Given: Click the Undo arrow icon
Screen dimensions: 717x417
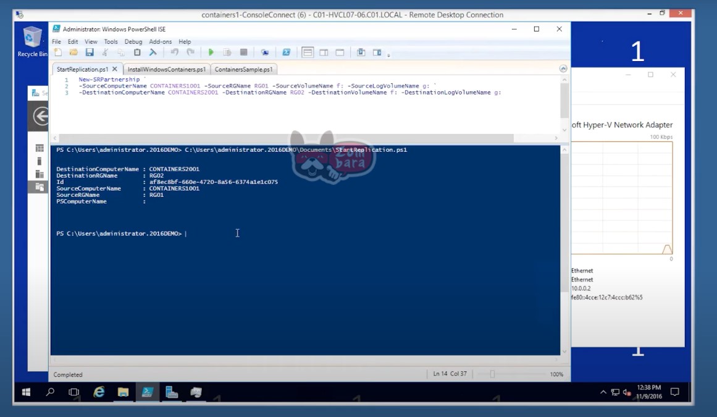Looking at the screenshot, I should coord(174,53).
